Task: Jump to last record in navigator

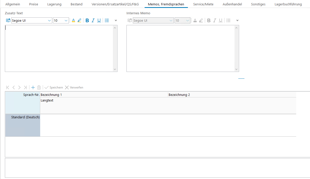Action: coord(25,87)
